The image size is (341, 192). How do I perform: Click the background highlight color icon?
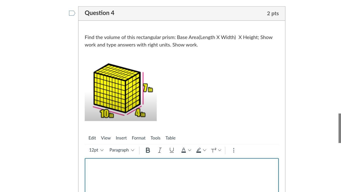[x=199, y=150]
